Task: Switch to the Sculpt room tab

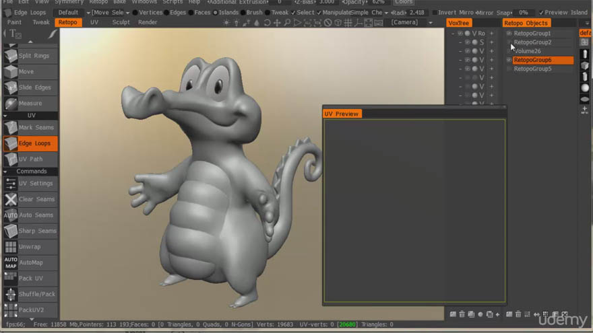Action: pos(121,22)
